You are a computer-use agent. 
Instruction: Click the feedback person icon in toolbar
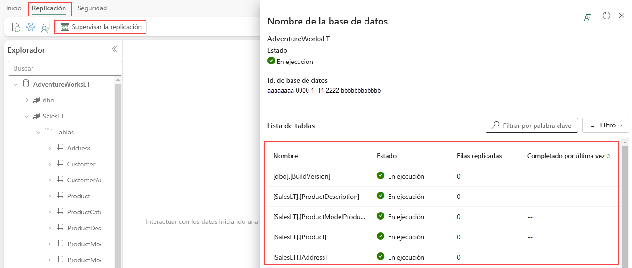(46, 28)
